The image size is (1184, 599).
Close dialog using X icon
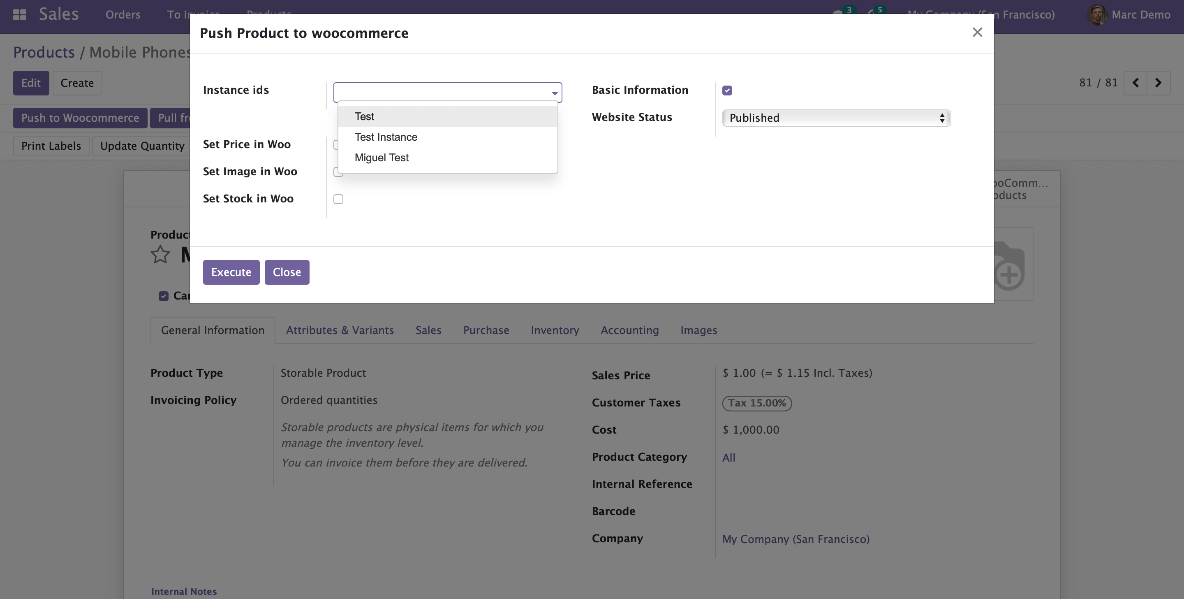[x=977, y=32]
